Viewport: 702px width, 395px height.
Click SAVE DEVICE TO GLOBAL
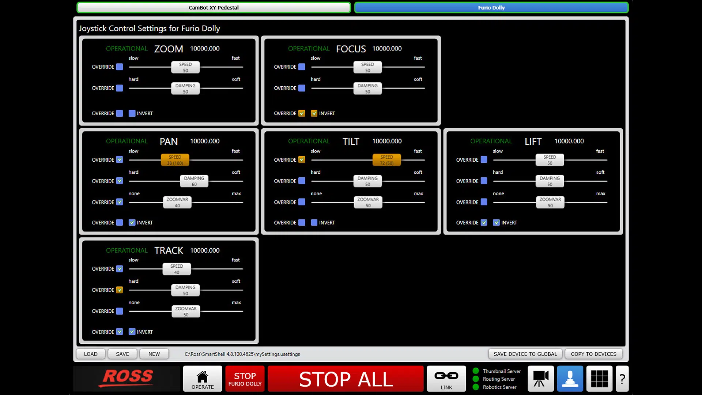(x=525, y=354)
